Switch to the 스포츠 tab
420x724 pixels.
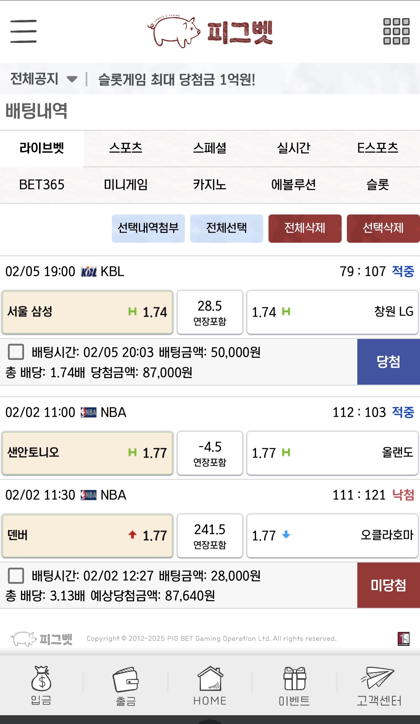tap(126, 148)
